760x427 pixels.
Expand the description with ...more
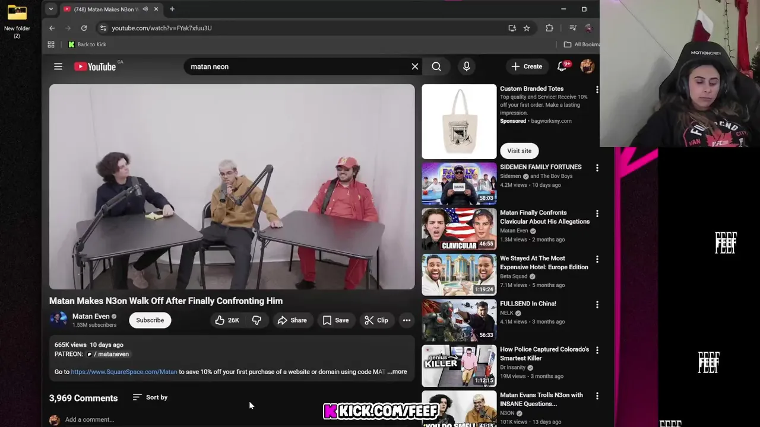tap(397, 372)
